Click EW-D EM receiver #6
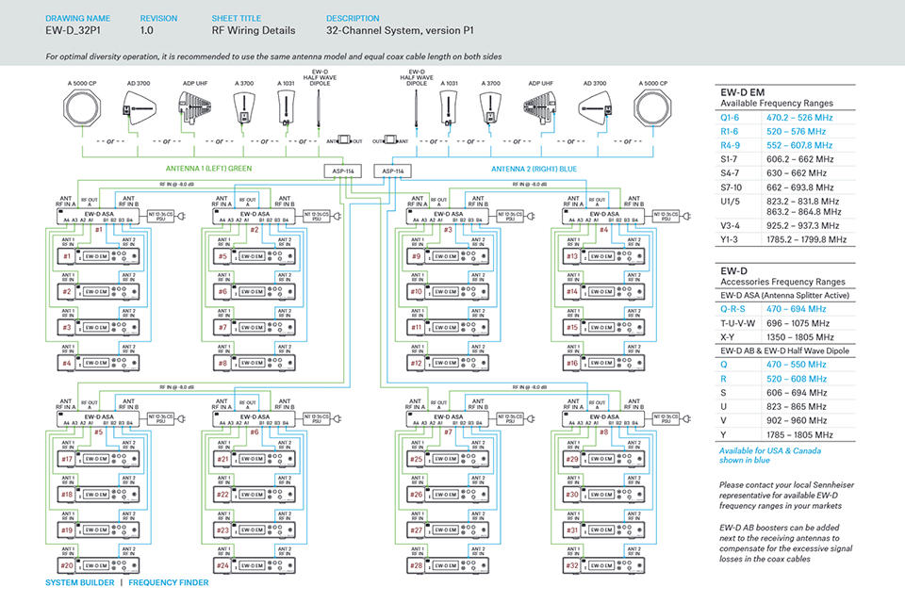This screenshot has height=603, width=905. pyautogui.click(x=254, y=292)
